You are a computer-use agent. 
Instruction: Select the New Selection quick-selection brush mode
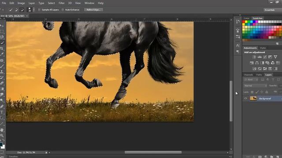(x=11, y=10)
